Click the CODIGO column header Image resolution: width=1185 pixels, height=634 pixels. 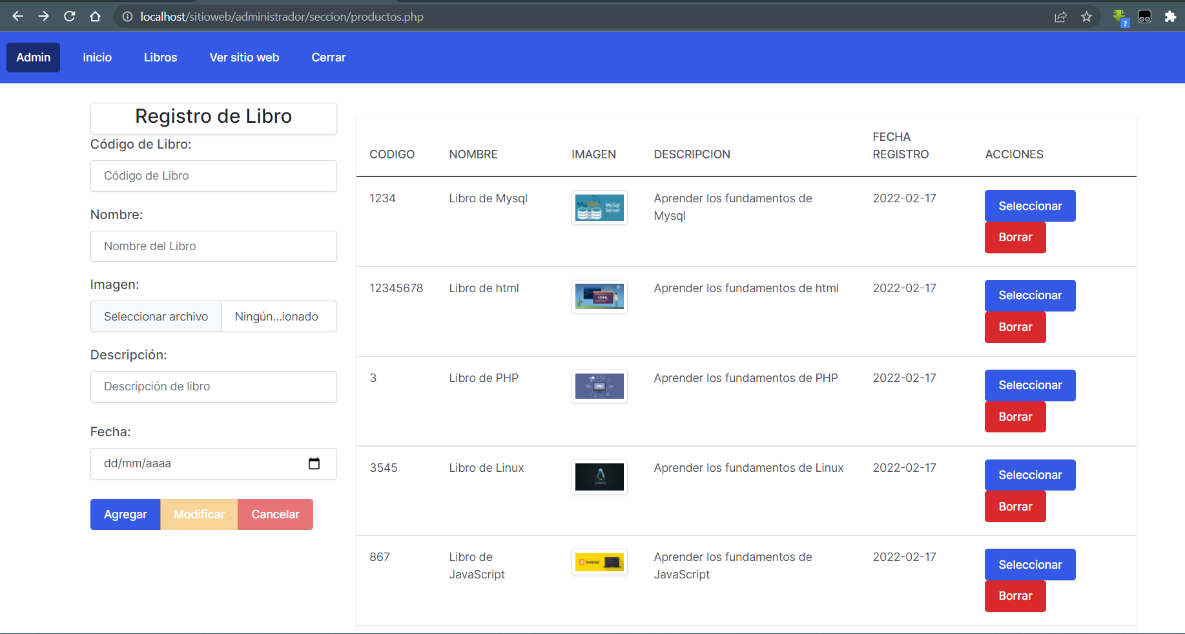coord(392,154)
